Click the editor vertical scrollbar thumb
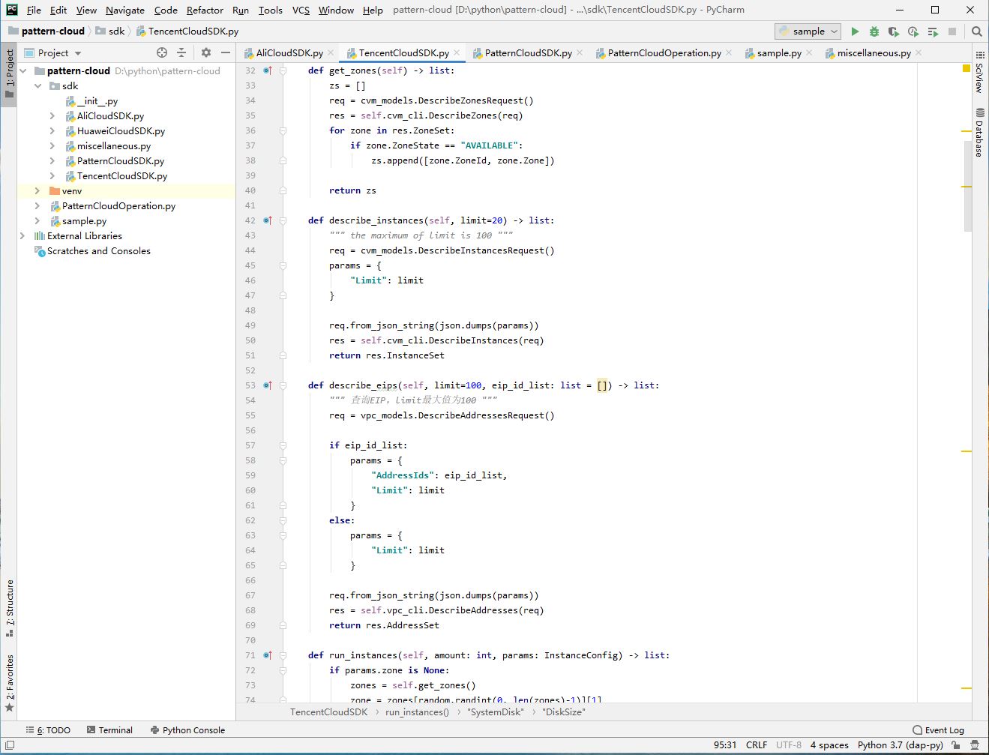Screen dimensions: 989x755 (967, 185)
